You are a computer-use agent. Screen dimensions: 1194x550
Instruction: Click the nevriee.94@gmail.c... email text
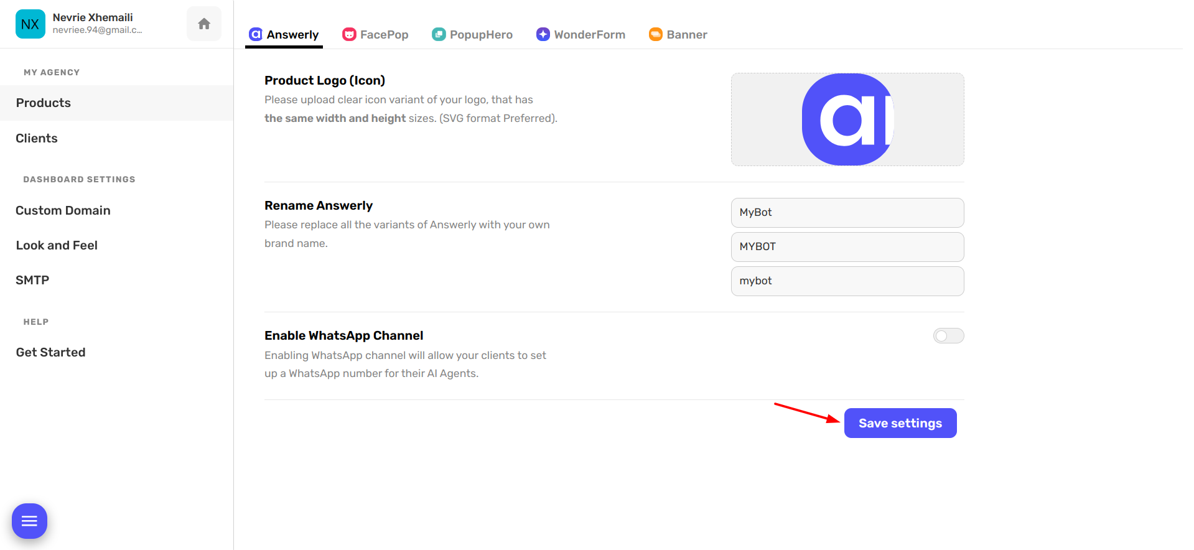pos(97,30)
